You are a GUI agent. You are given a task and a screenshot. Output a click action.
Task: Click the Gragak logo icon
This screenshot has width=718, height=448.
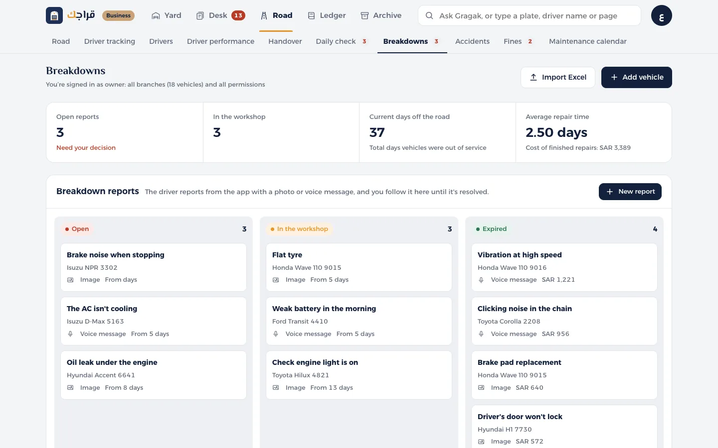(54, 15)
